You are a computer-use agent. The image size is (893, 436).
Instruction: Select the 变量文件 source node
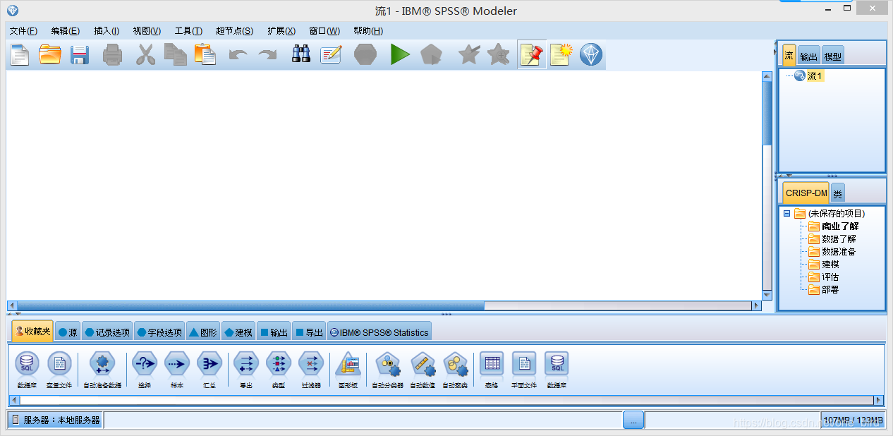(x=59, y=370)
